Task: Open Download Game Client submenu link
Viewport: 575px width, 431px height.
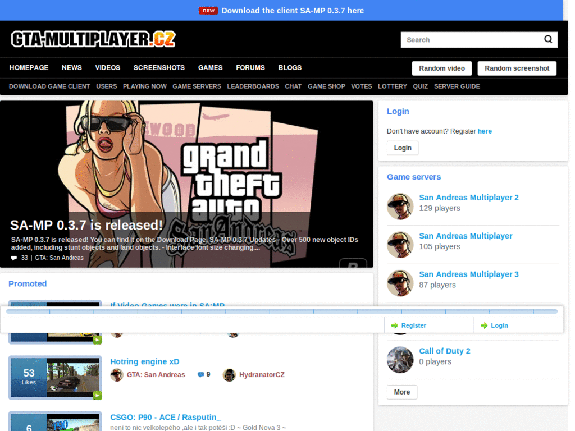Action: tap(49, 86)
